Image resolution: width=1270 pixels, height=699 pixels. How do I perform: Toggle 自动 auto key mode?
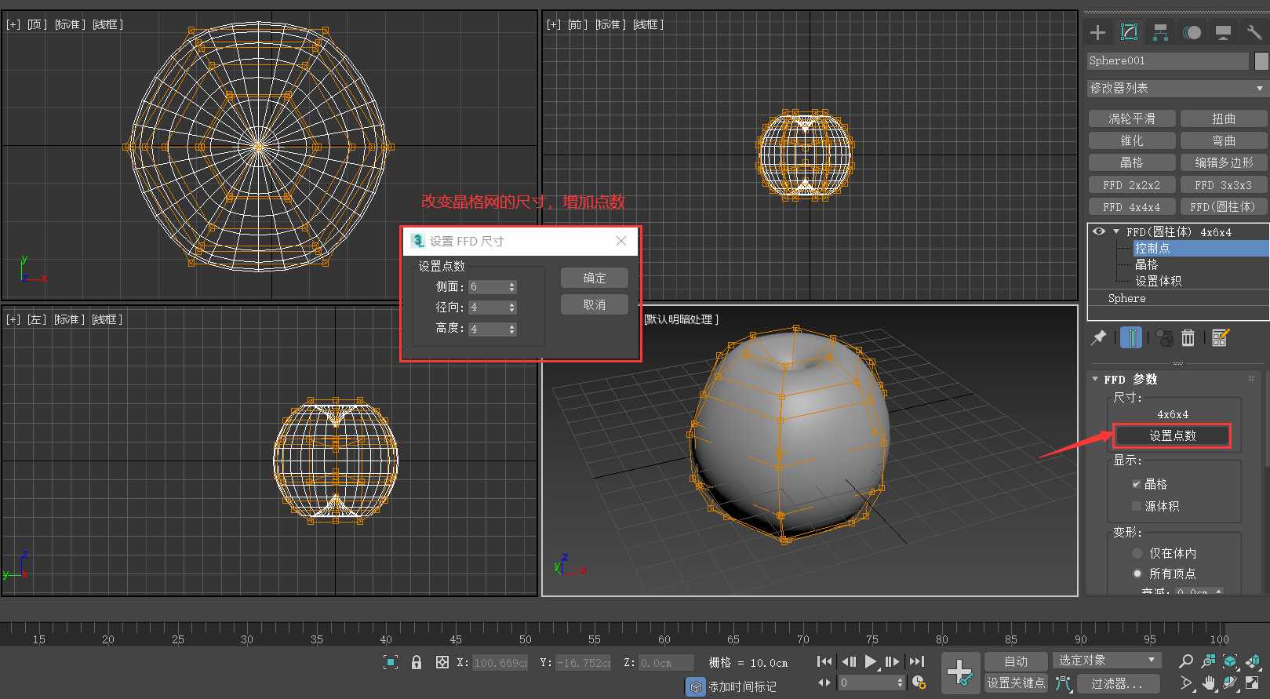point(1016,661)
